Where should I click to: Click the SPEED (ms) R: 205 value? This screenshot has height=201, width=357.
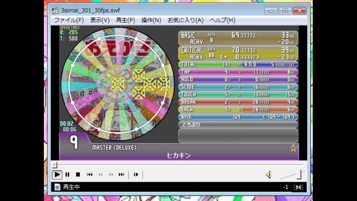(x=69, y=32)
